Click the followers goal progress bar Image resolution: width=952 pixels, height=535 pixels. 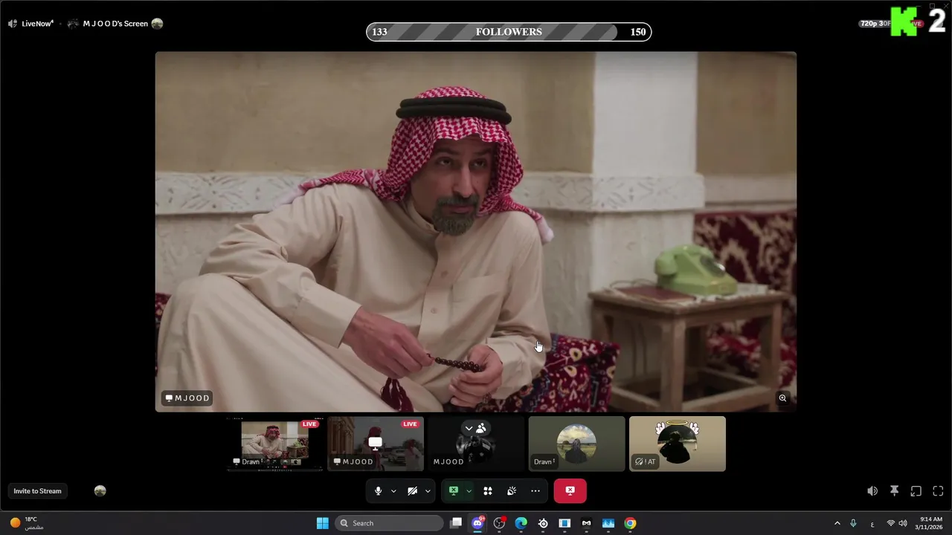pyautogui.click(x=509, y=32)
